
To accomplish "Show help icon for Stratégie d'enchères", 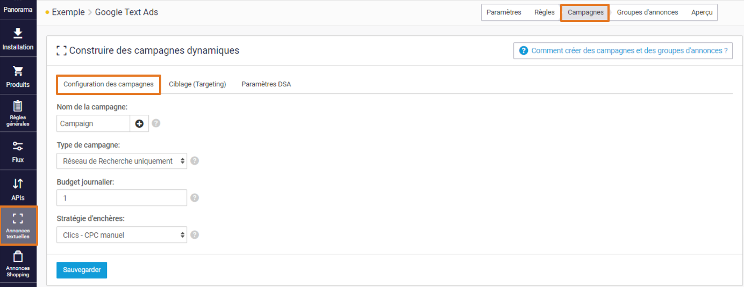I will tap(195, 234).
